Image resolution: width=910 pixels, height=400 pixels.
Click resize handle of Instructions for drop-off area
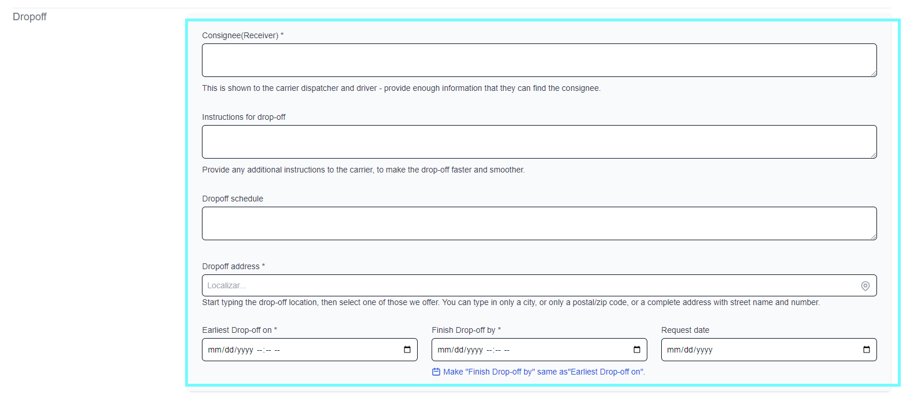874,155
